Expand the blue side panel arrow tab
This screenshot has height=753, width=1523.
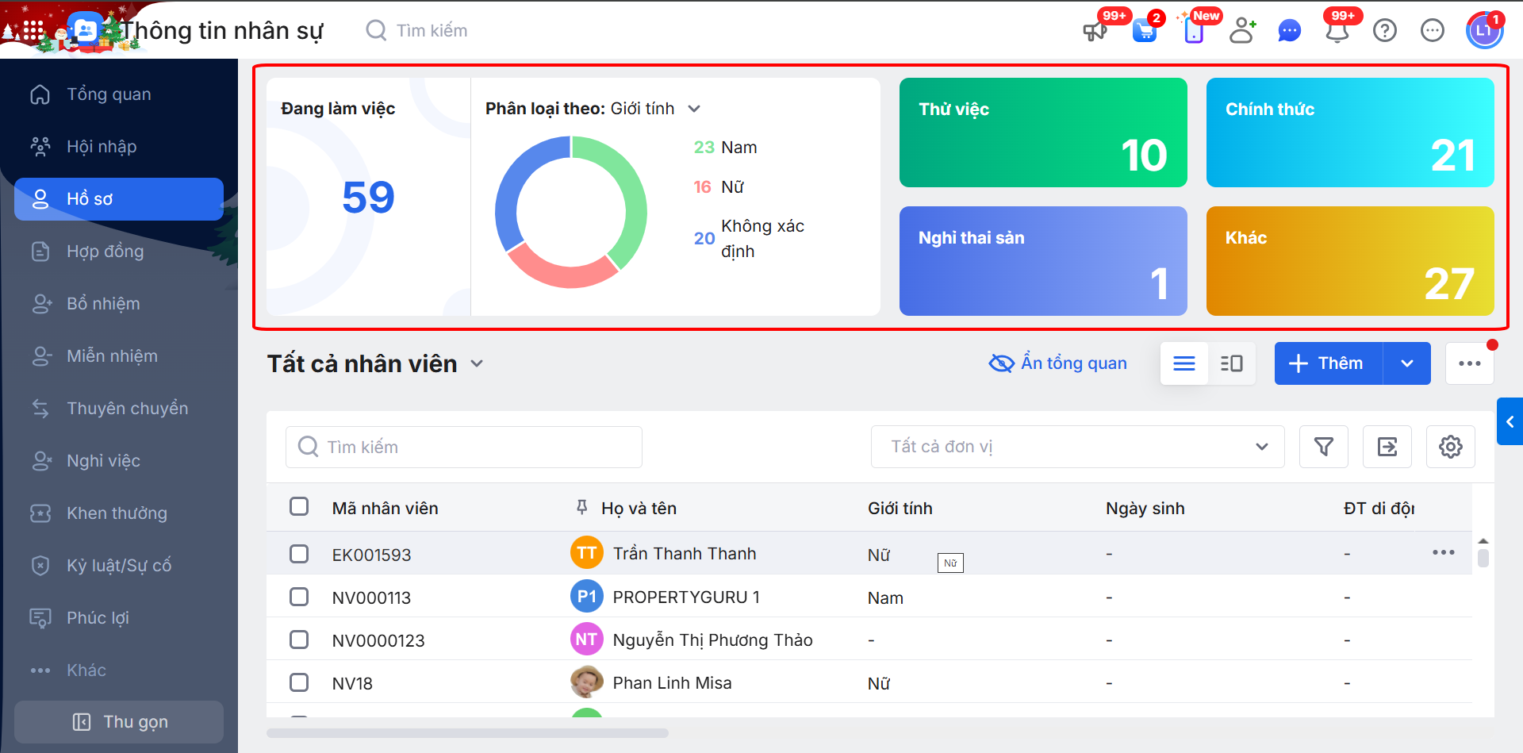1510,421
